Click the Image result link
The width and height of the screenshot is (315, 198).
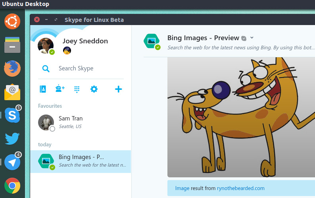pos(182,188)
